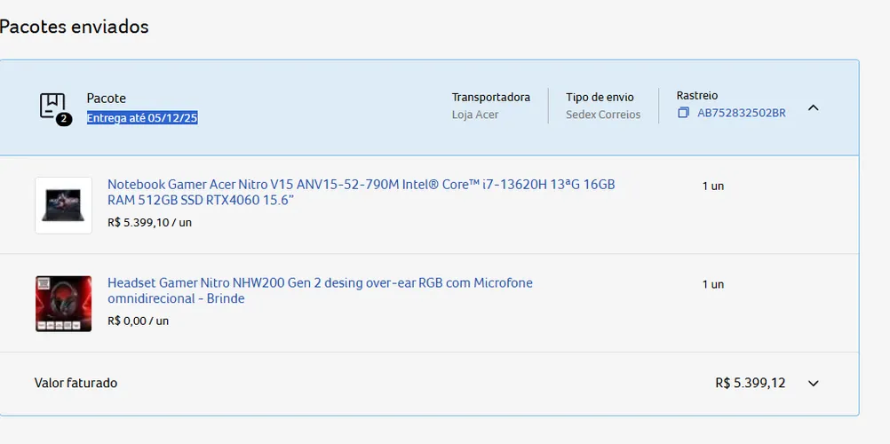Click the Transportadora Loja Acer info
890x444 pixels.
[x=491, y=106]
